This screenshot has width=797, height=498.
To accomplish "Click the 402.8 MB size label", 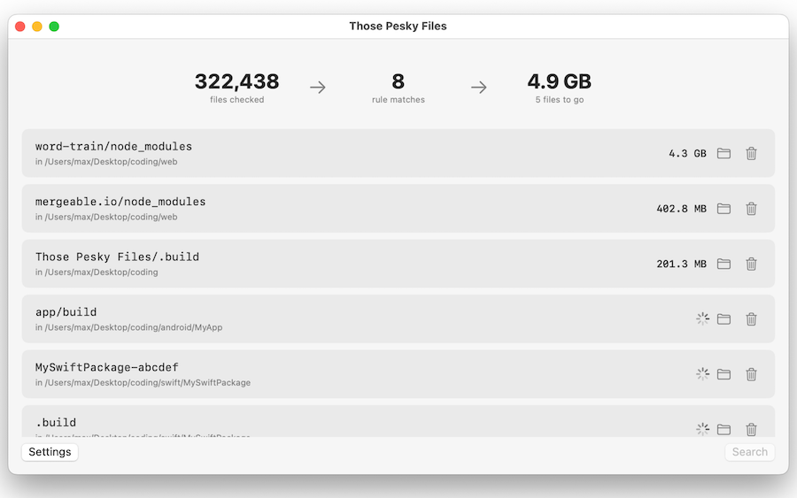I will 681,209.
